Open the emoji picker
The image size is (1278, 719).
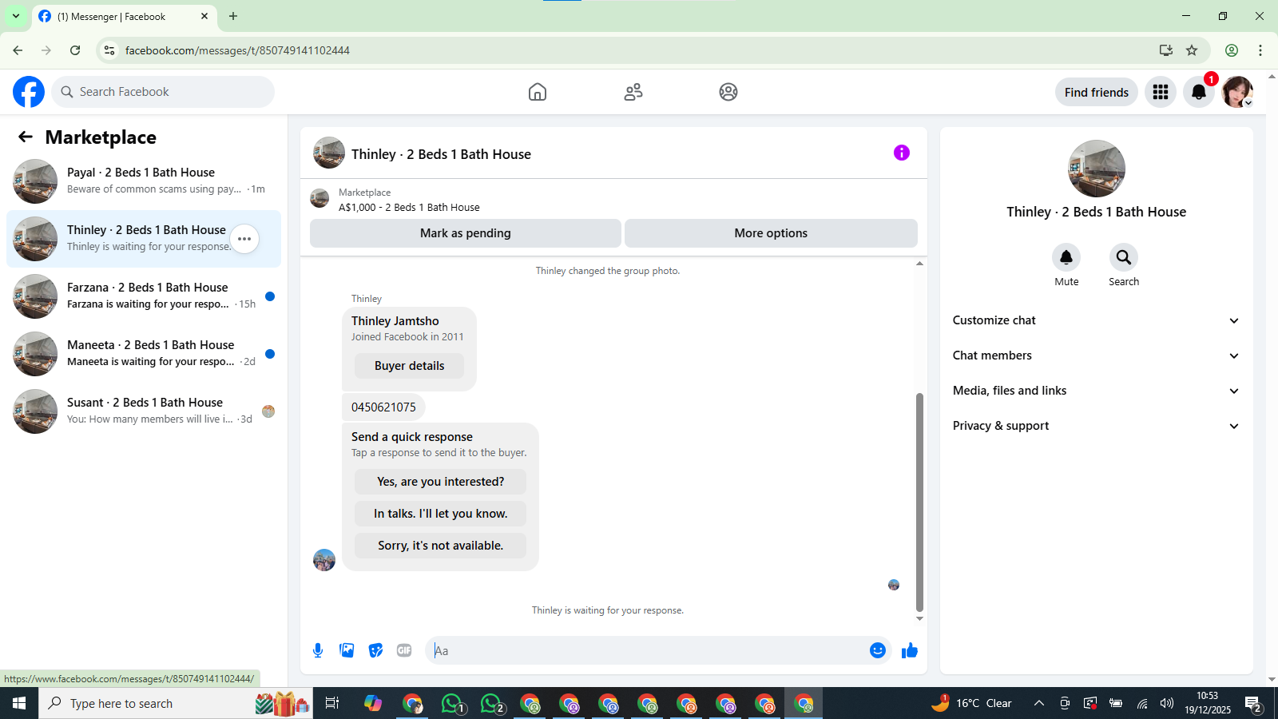[x=878, y=650]
